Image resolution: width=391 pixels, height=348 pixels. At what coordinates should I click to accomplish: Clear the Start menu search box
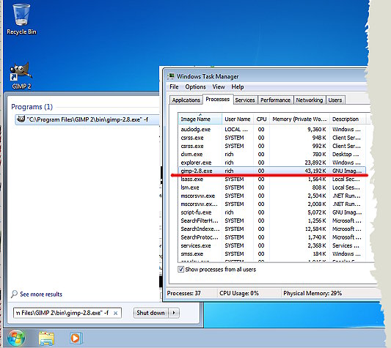(x=115, y=313)
